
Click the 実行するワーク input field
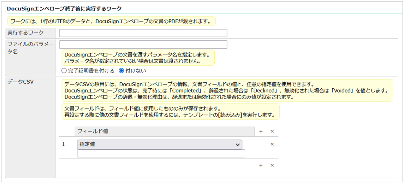click(x=143, y=33)
